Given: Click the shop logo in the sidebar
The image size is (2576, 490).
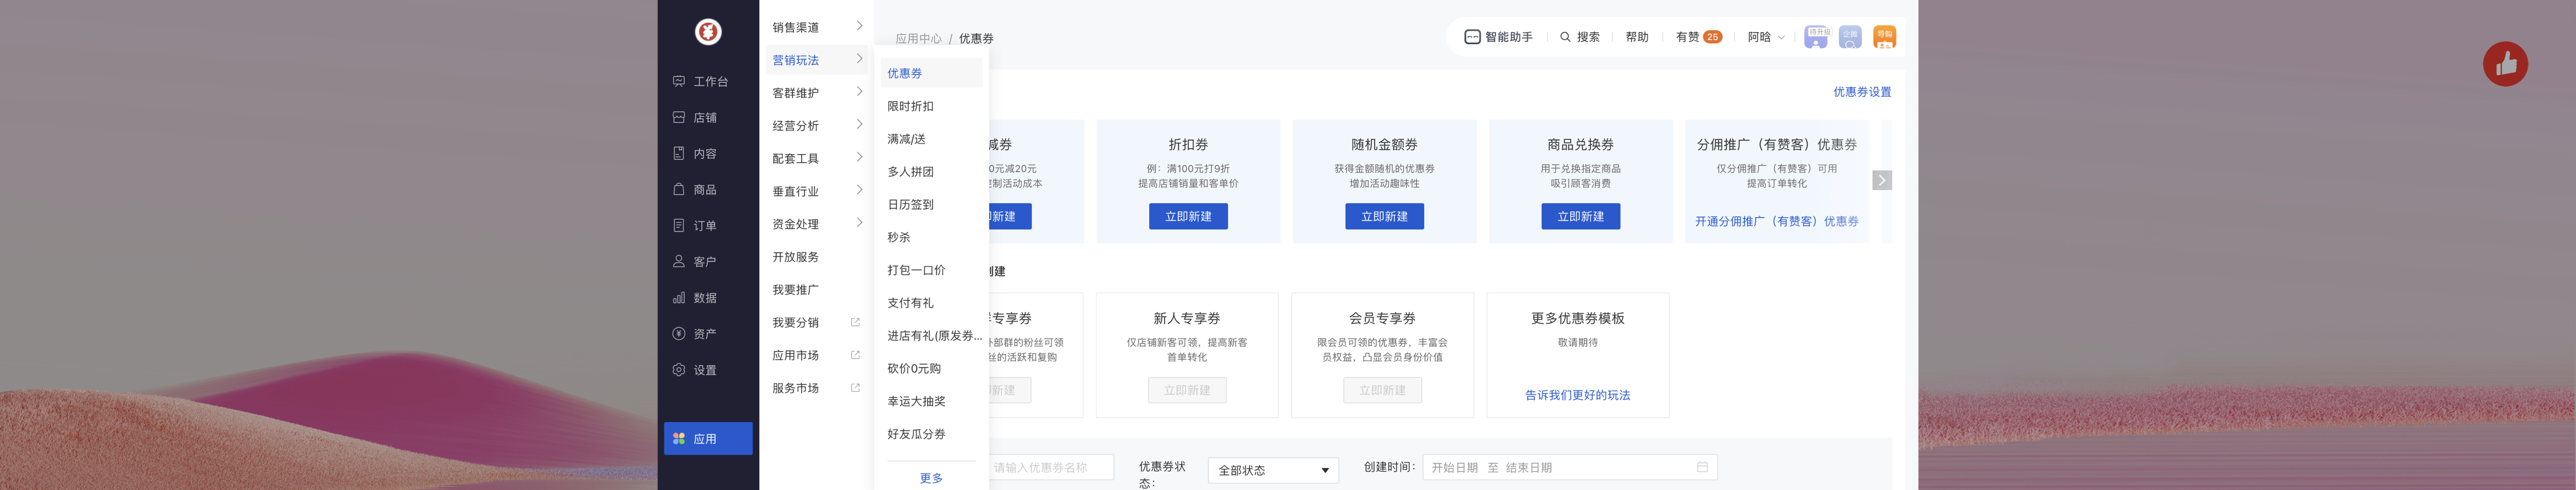Looking at the screenshot, I should pyautogui.click(x=708, y=32).
